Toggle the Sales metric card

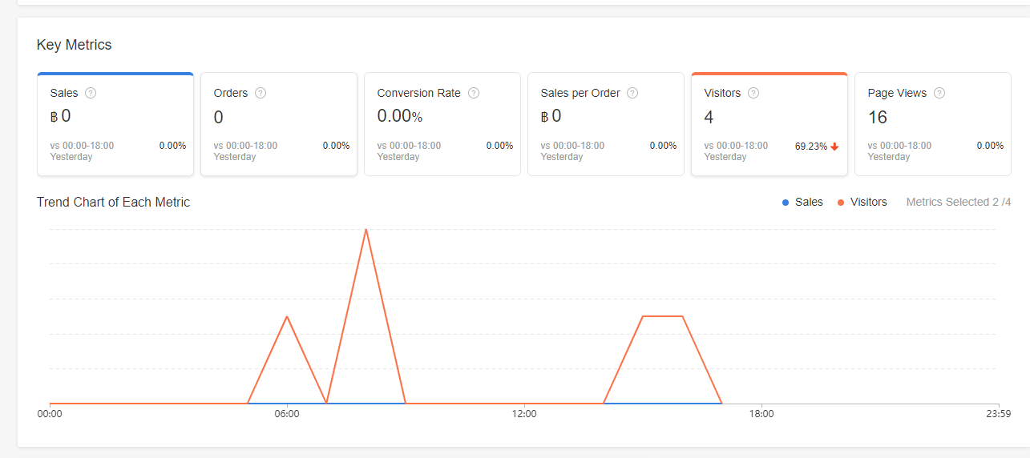click(x=115, y=124)
